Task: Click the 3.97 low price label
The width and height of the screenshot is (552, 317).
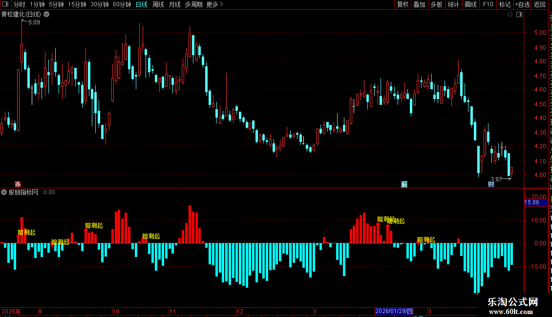Action: coord(496,179)
